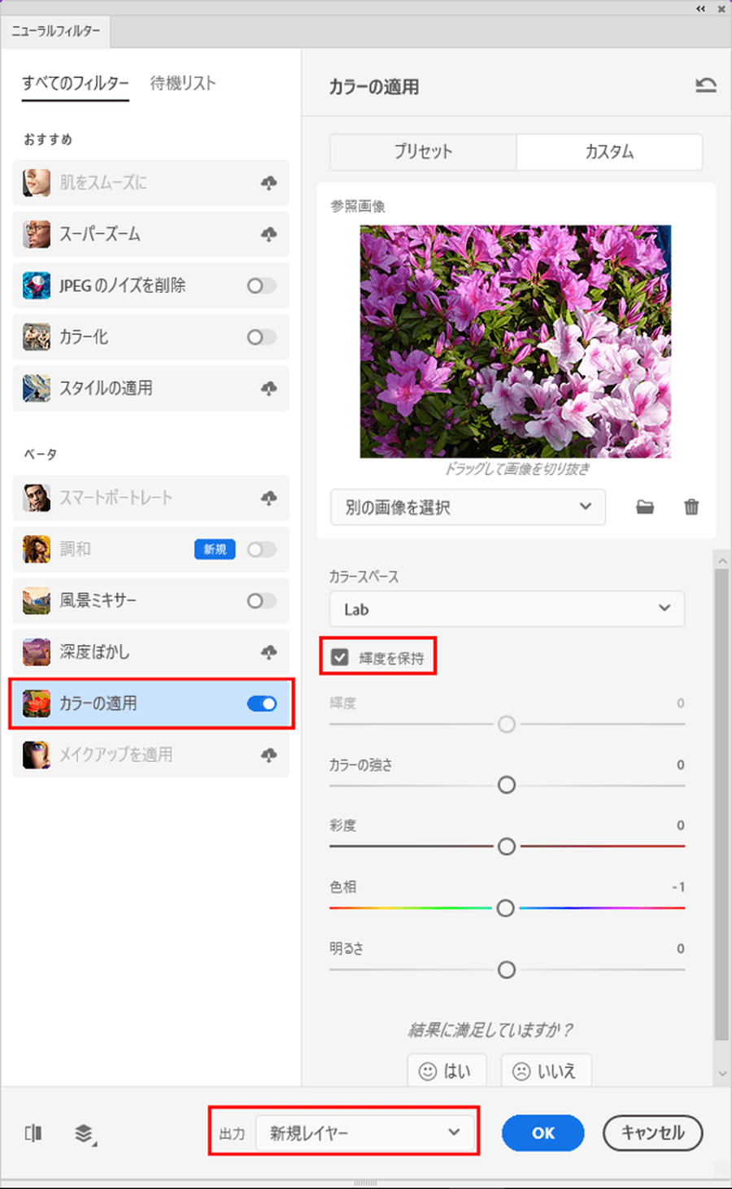This screenshot has height=1189, width=732.
Task: Click the カラー化 filter thumbnail icon
Action: [37, 337]
